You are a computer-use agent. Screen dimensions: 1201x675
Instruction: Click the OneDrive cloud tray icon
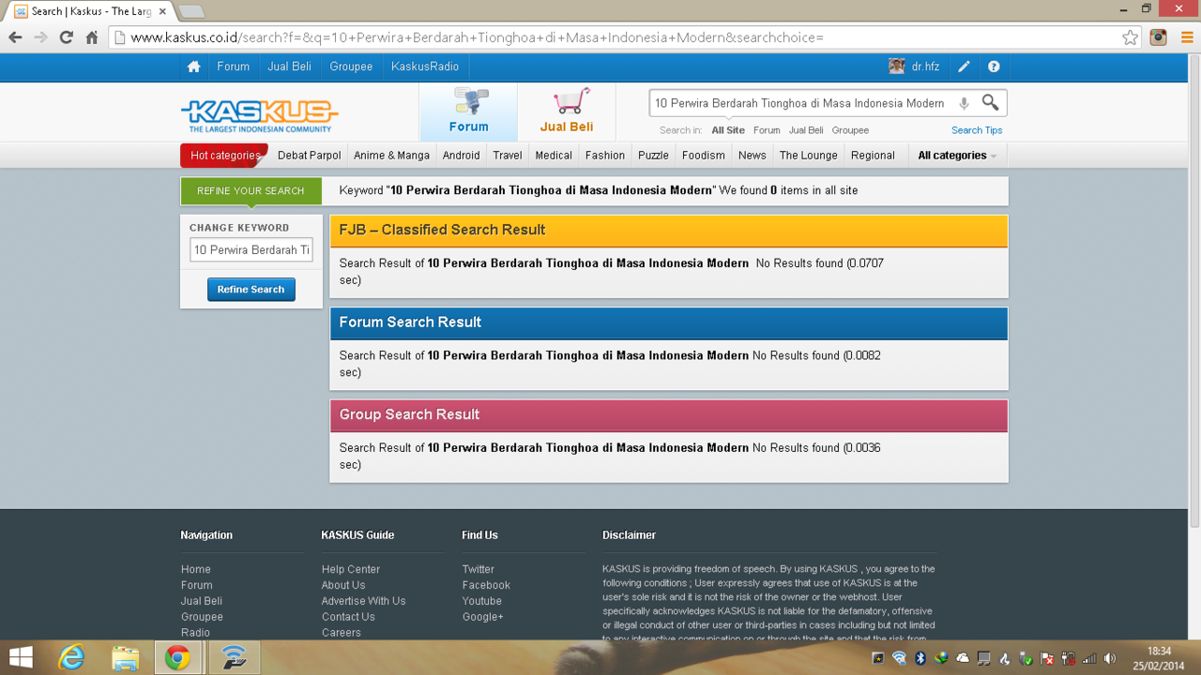click(963, 658)
